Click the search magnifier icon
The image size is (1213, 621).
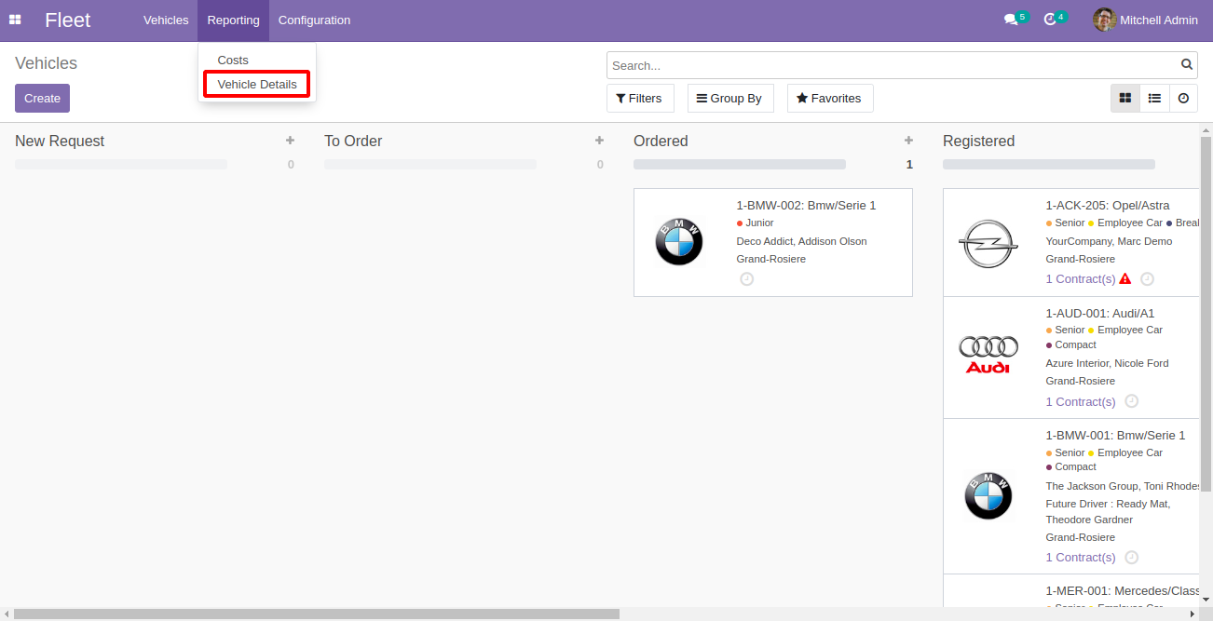tap(1187, 65)
